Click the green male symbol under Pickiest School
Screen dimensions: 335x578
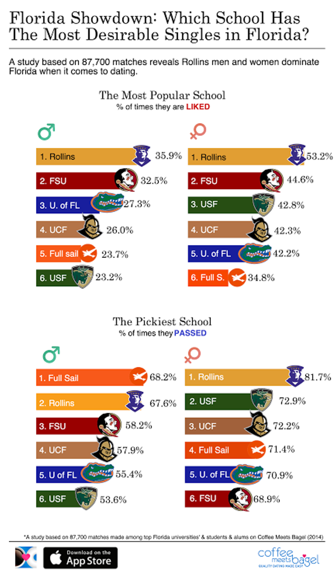click(51, 355)
